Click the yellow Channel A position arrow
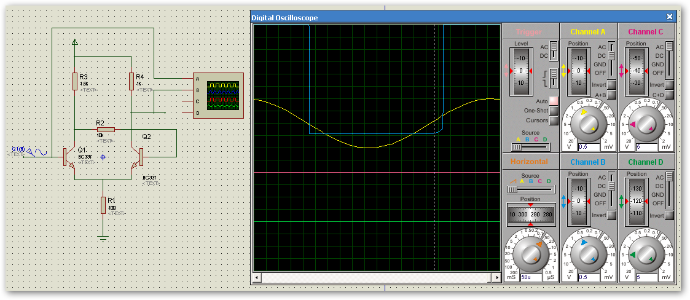This screenshot has width=690, height=300. (x=564, y=71)
